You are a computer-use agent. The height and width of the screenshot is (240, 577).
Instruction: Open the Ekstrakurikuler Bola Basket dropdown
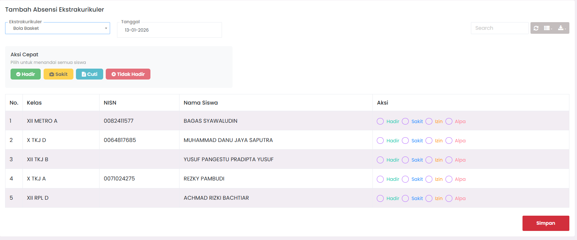57,28
